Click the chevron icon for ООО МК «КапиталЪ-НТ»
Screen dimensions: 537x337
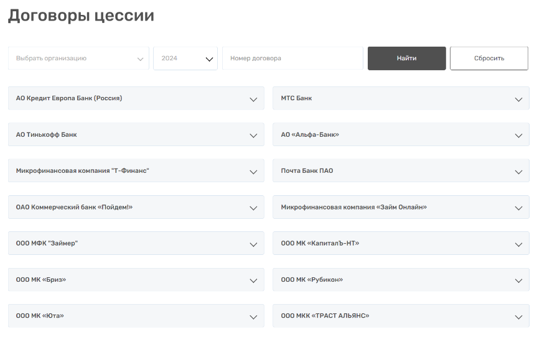coord(518,244)
